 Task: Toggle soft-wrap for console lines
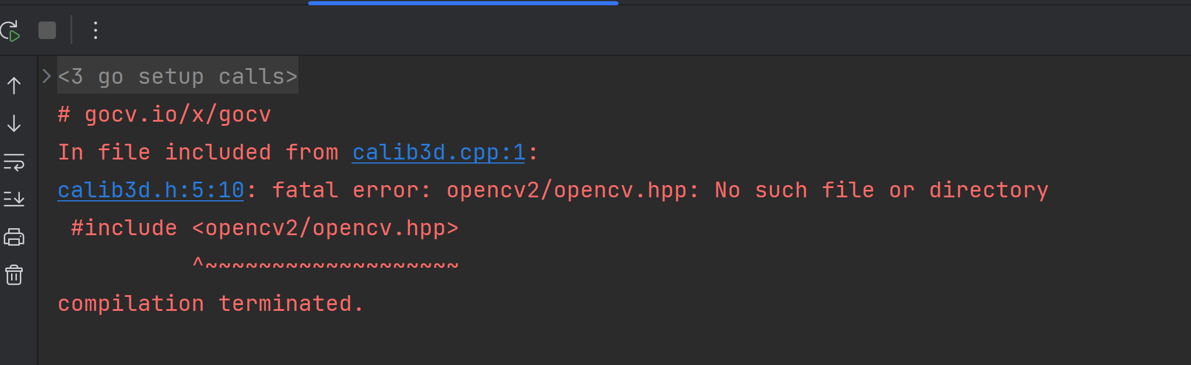click(x=13, y=164)
